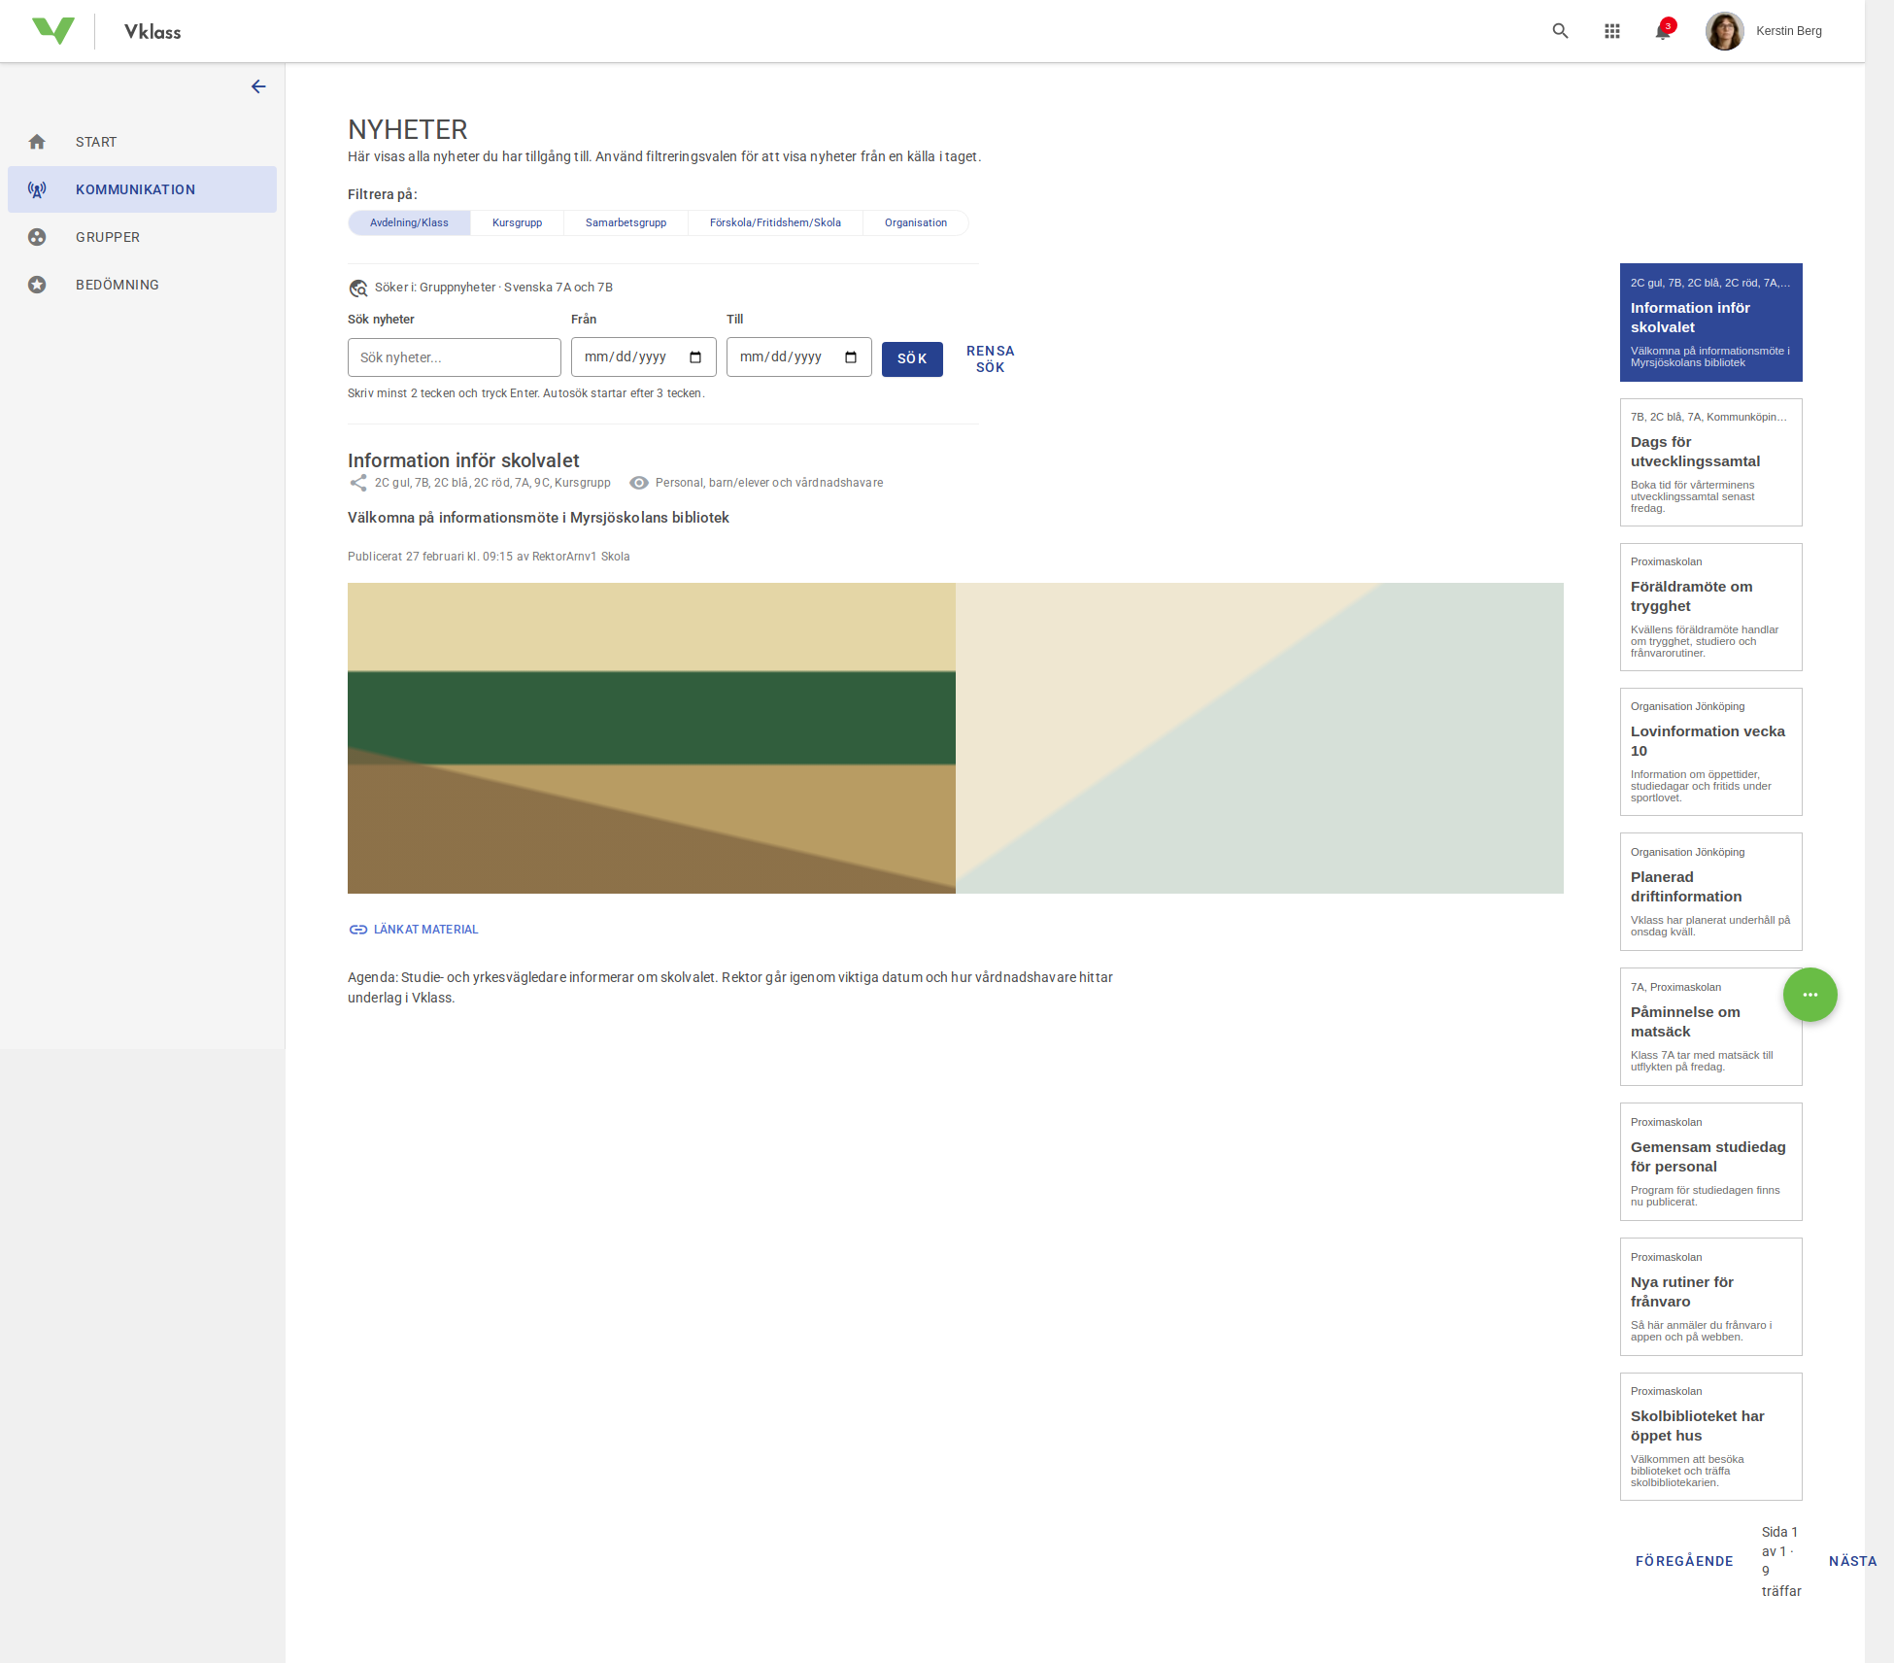
Task: Focus the Sök nyheter text field
Action: (x=455, y=357)
